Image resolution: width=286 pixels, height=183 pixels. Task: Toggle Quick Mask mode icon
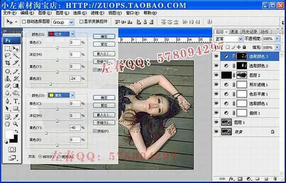click(x=12, y=150)
